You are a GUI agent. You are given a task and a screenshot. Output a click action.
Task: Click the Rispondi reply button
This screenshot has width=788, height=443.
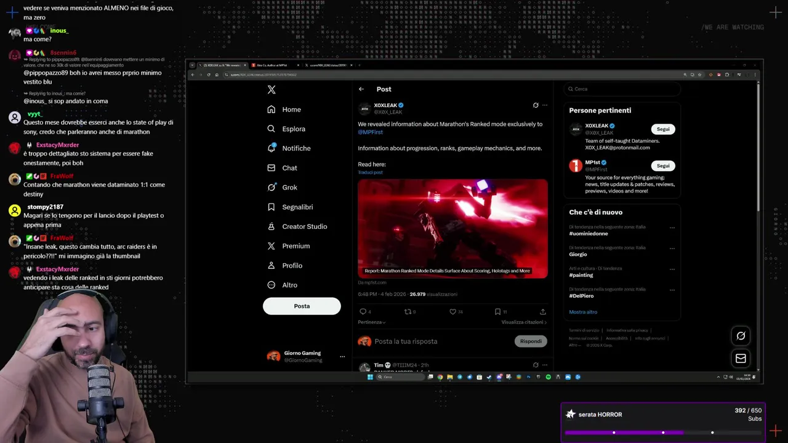531,341
